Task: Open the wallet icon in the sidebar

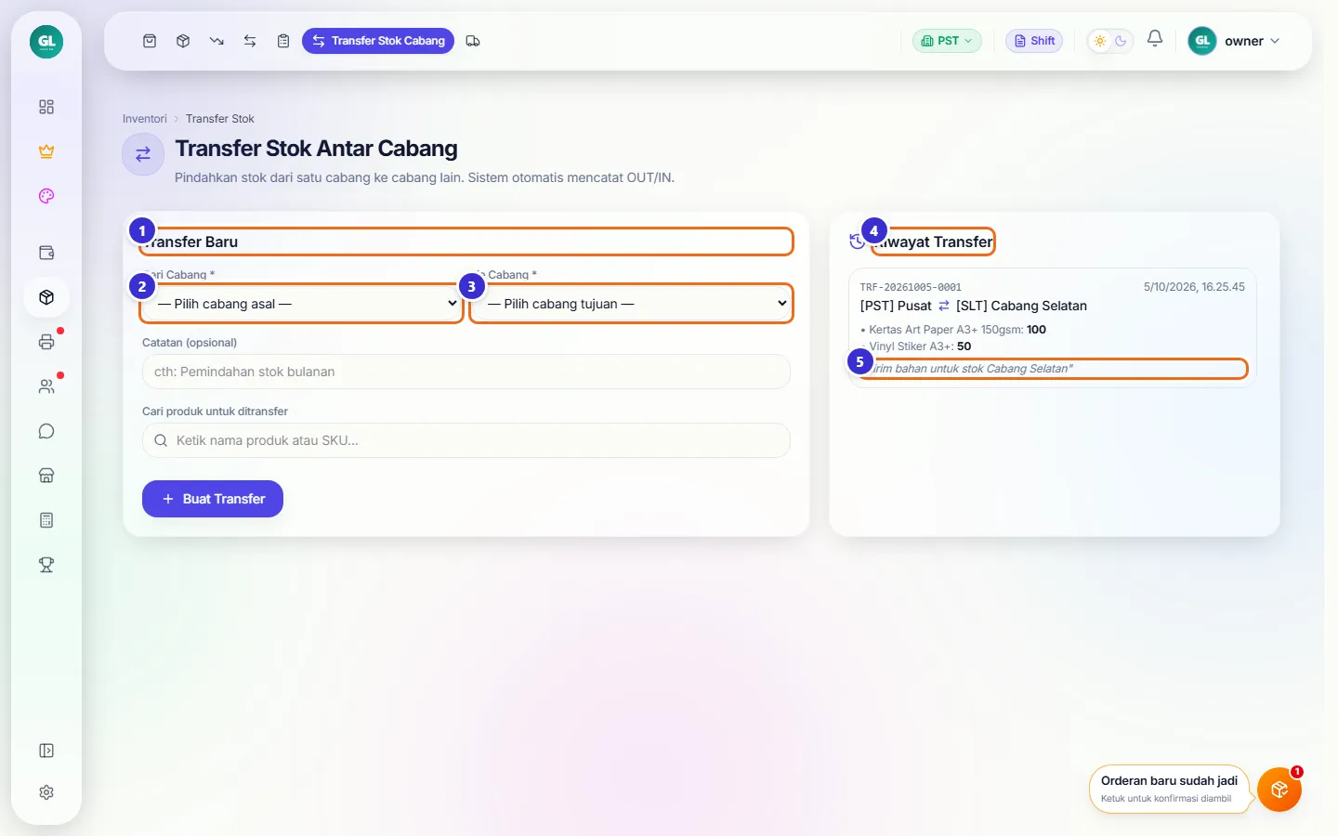Action: [x=46, y=253]
